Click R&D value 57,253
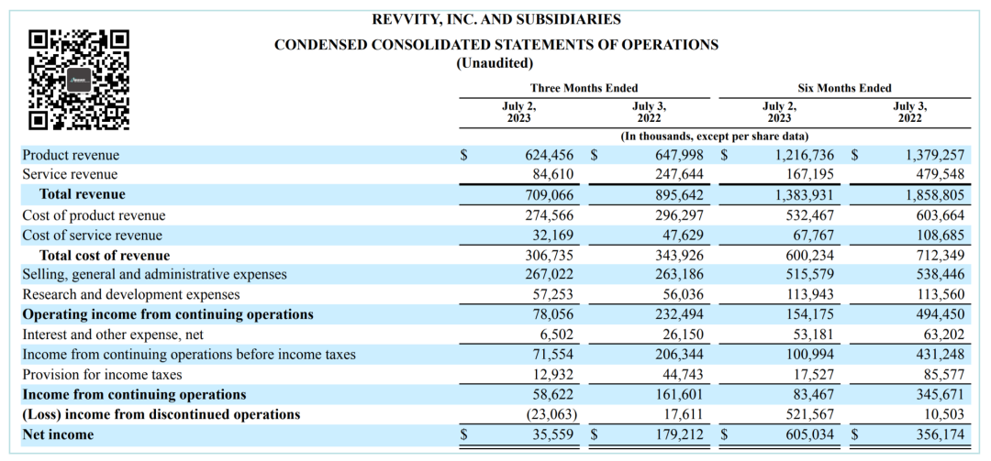Viewport: 991px width, 461px height. [553, 295]
